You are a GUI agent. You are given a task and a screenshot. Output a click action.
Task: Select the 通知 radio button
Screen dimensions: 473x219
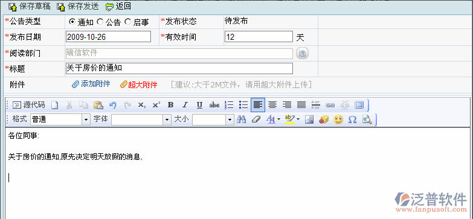[x=72, y=22]
